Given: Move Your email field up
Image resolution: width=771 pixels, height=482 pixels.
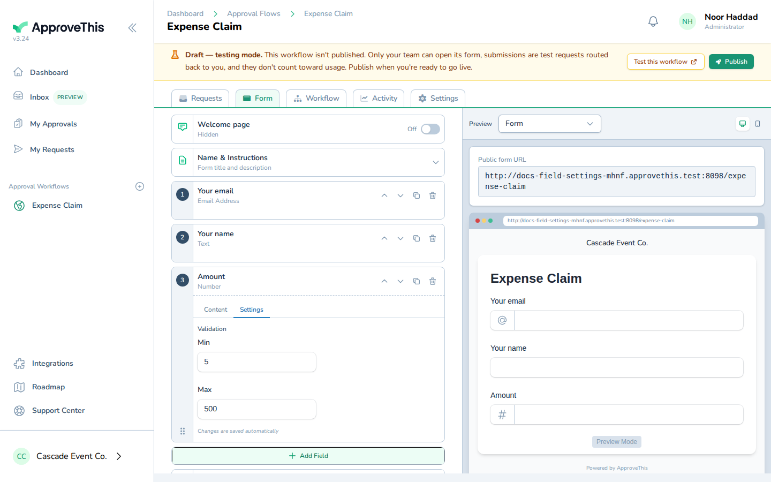Looking at the screenshot, I should 384,195.
